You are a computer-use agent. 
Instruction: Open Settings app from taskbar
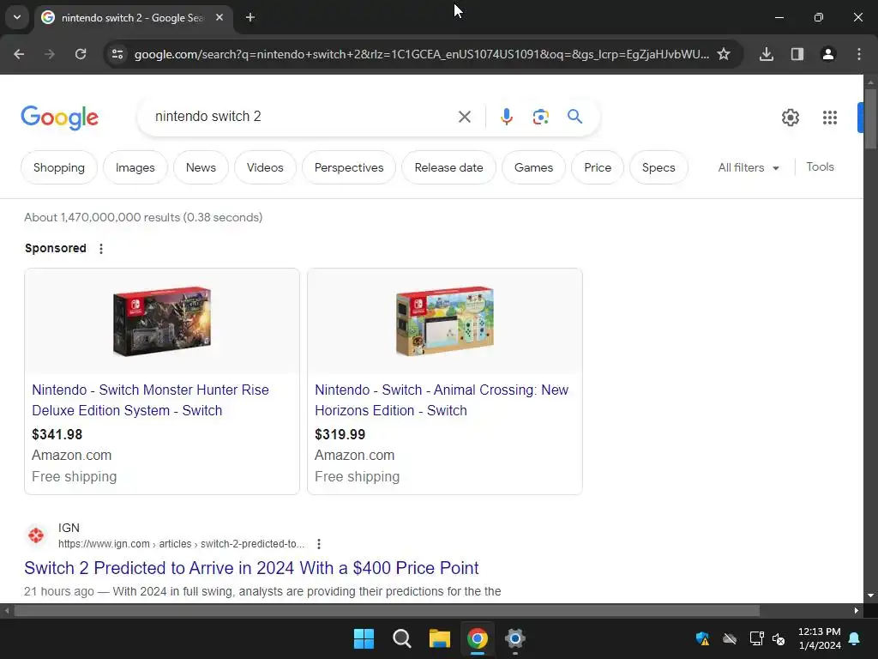point(514,638)
